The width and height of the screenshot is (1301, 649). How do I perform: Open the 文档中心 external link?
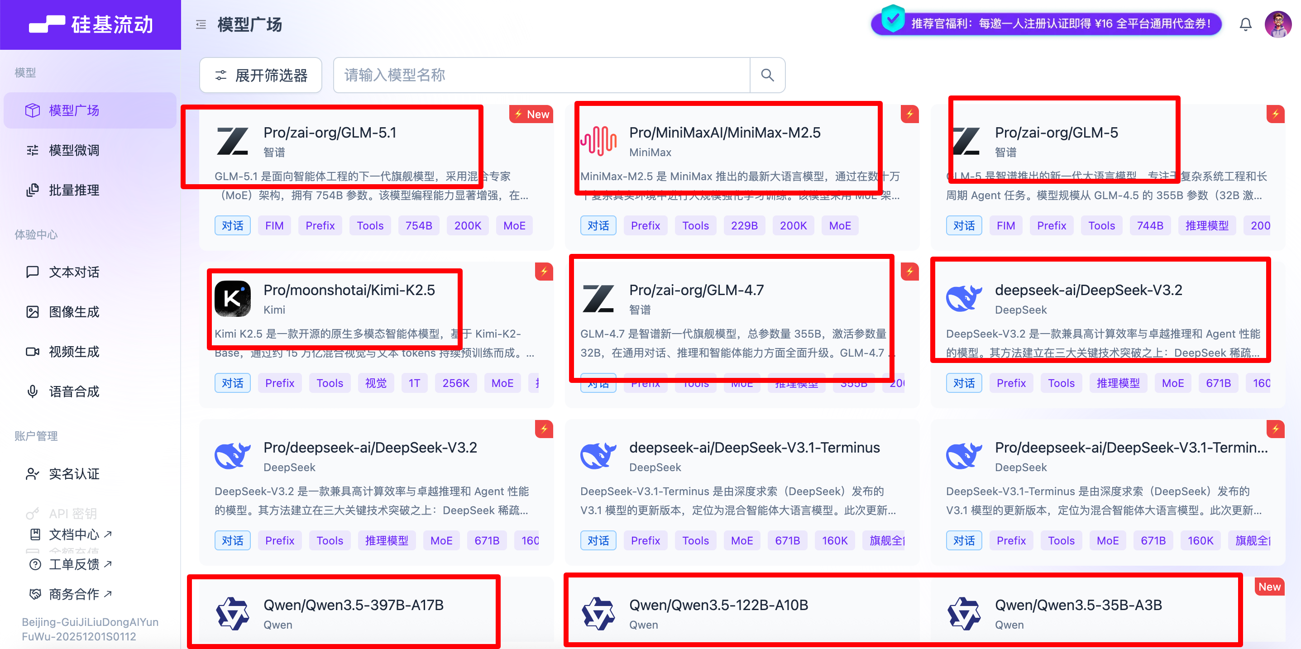tap(74, 534)
